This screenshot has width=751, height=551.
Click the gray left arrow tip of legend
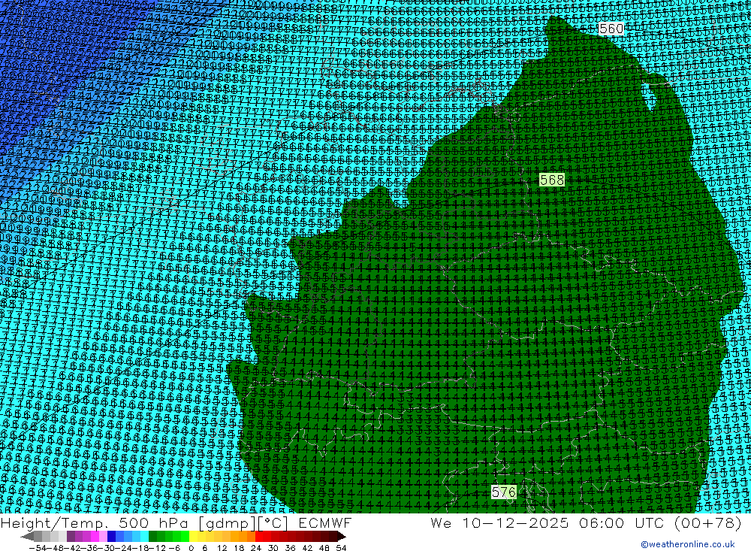coord(27,537)
